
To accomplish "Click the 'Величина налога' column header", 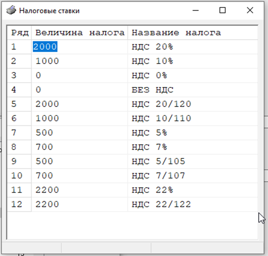I will tap(80, 33).
